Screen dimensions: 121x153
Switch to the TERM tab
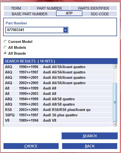tap(16, 8)
